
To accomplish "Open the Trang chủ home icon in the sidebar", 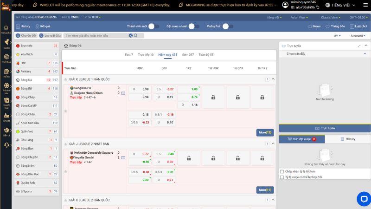I will (6, 29).
